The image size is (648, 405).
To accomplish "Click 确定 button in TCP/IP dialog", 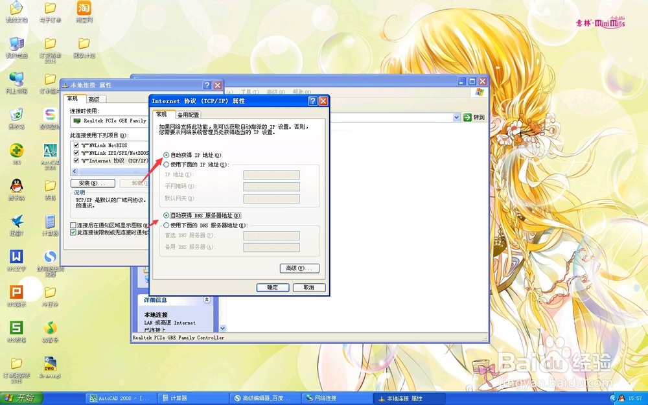I will click(272, 287).
